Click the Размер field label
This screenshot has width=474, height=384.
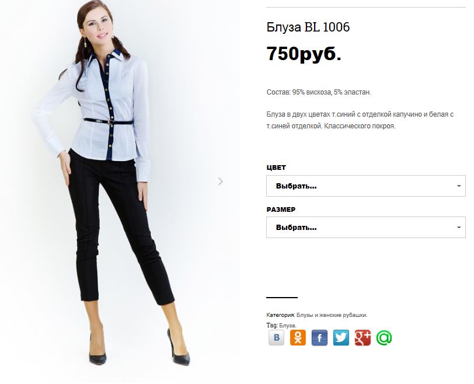coord(281,210)
